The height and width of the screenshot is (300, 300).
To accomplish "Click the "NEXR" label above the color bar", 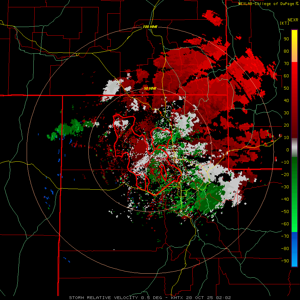I will [293, 20].
